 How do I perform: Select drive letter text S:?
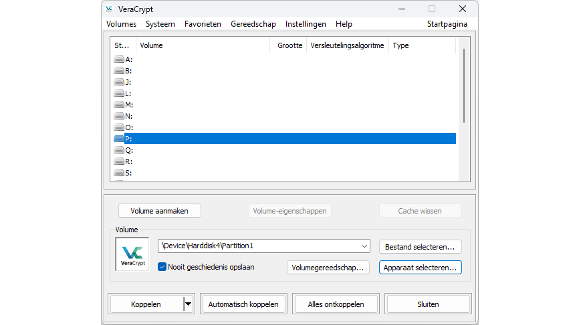click(128, 173)
